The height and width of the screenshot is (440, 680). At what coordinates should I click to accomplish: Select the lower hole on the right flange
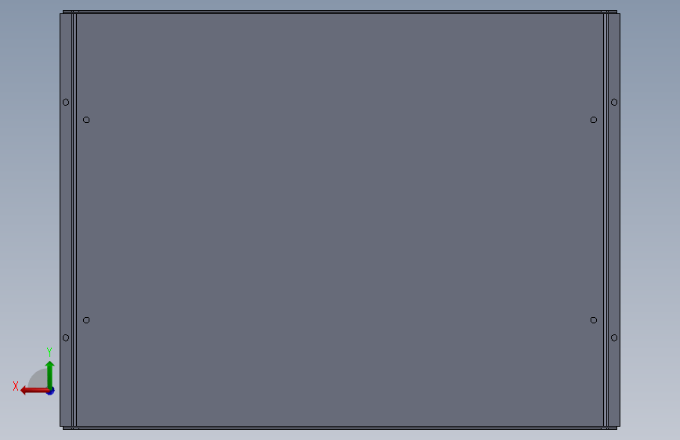[614, 337]
